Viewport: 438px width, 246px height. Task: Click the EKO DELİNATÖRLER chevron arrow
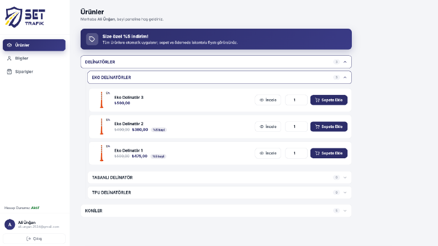click(345, 77)
